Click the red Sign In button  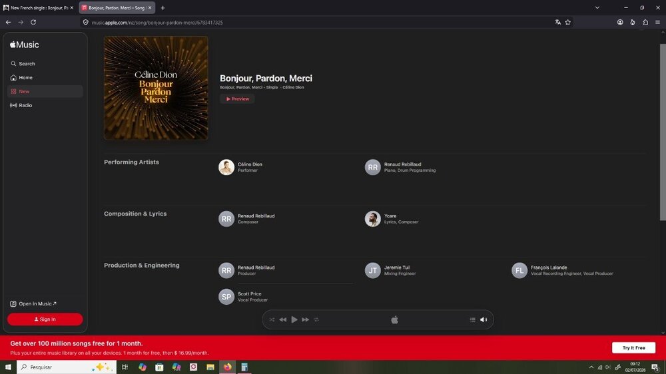[45, 319]
